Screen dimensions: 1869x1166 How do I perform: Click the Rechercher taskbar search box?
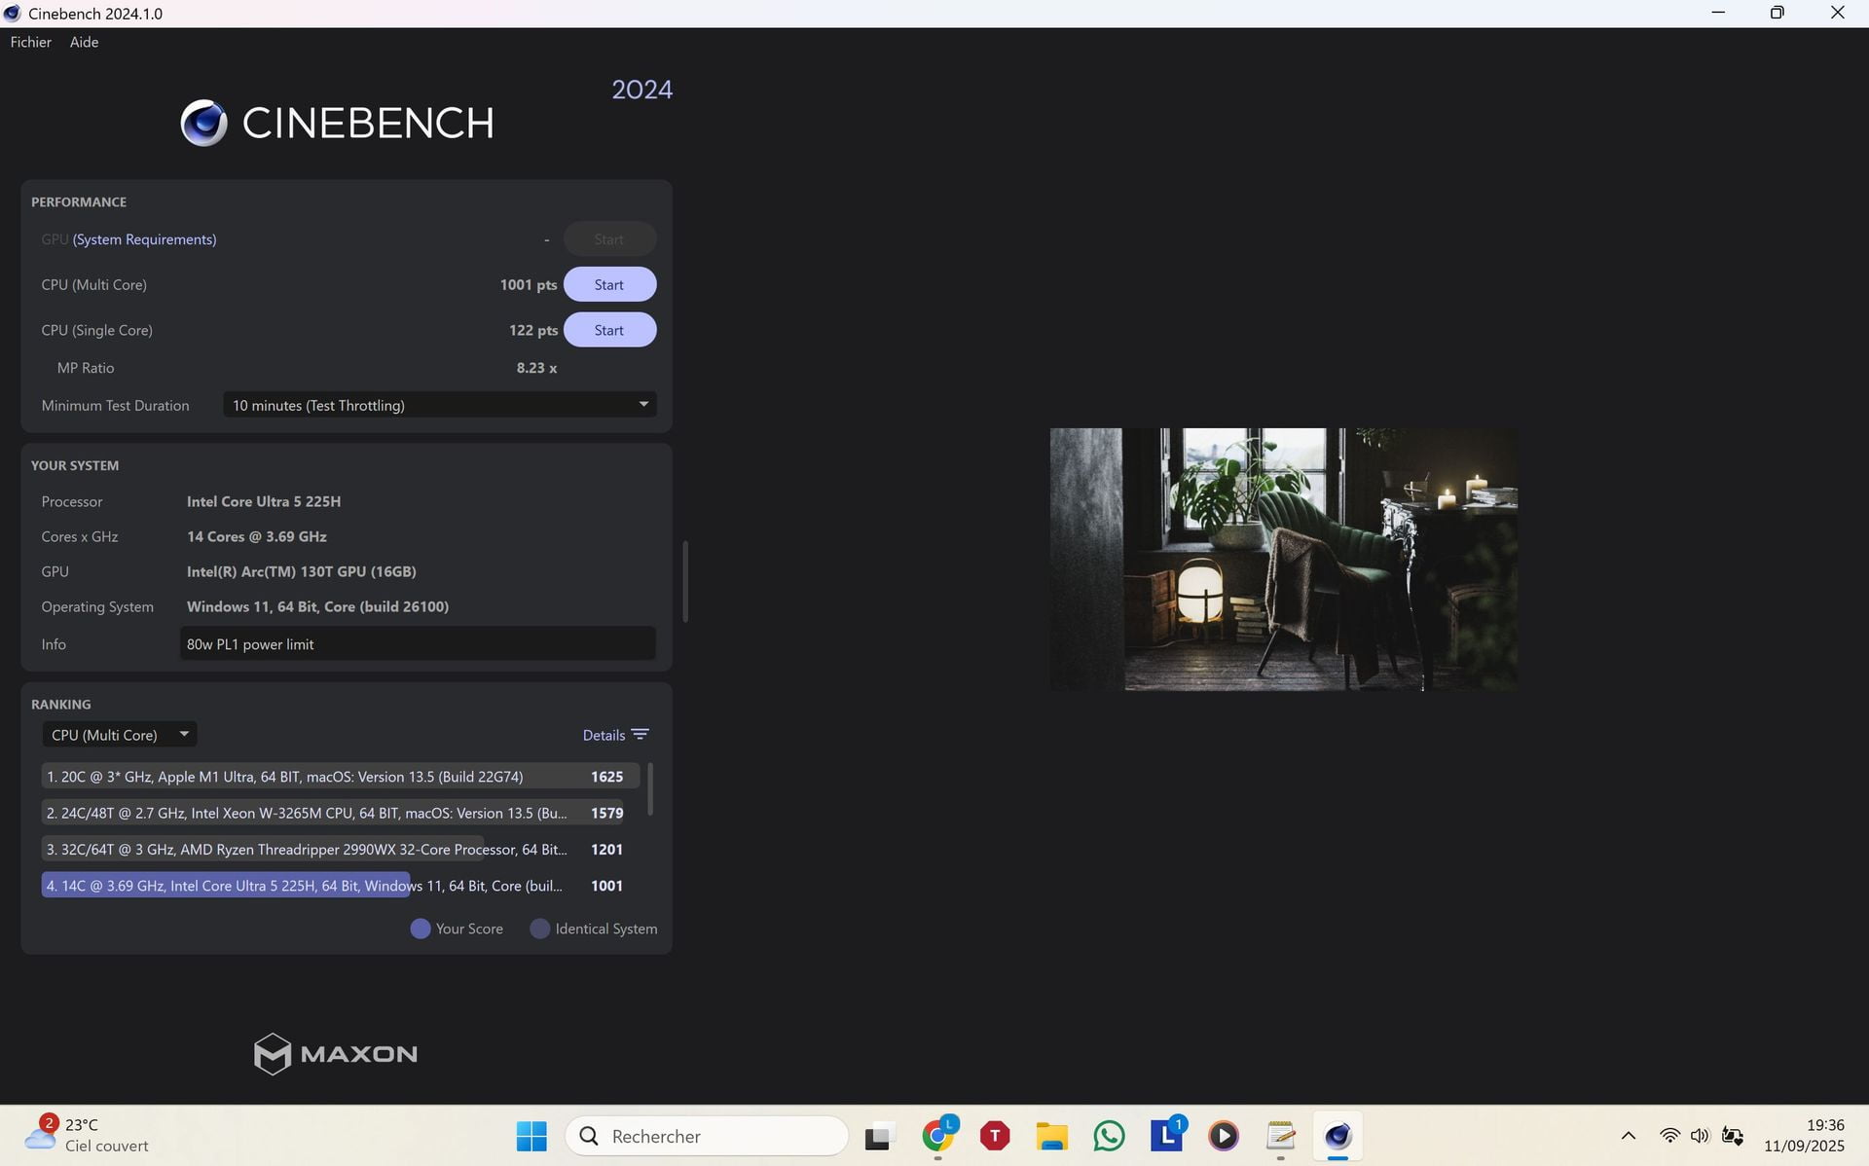[x=707, y=1136]
